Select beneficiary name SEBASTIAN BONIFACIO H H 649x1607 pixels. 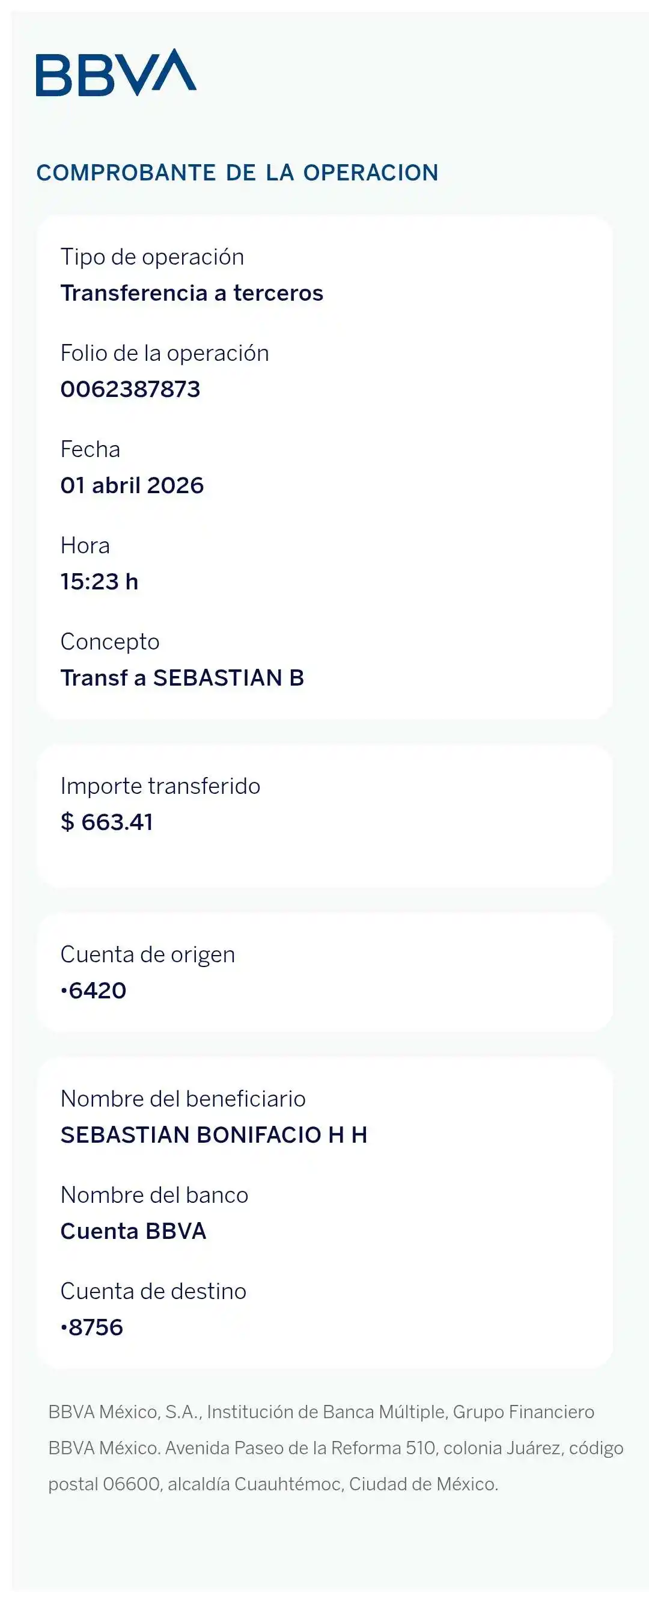[214, 1135]
